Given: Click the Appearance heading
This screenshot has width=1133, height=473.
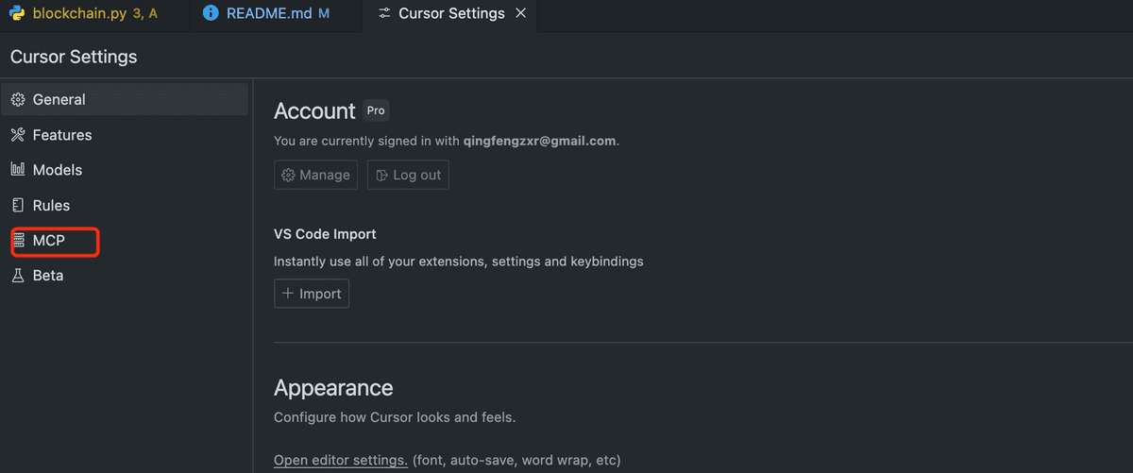Looking at the screenshot, I should tap(333, 388).
